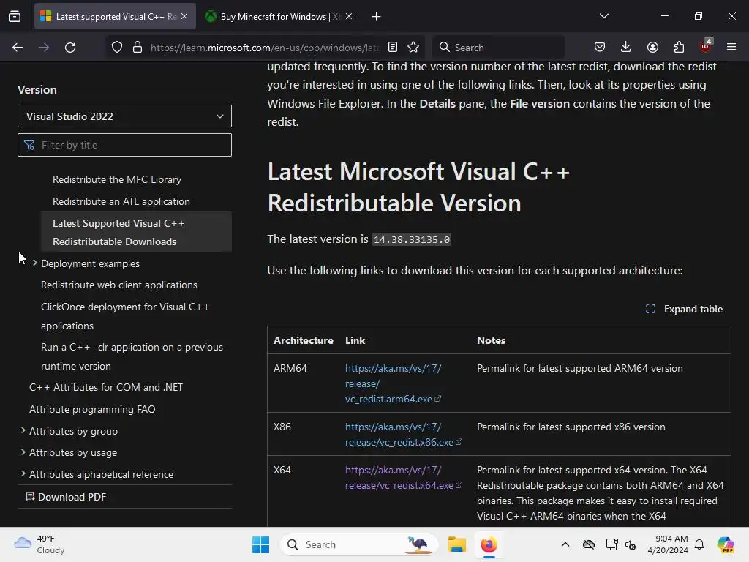
Task: Open tracking protection shield icon
Action: coord(117,48)
